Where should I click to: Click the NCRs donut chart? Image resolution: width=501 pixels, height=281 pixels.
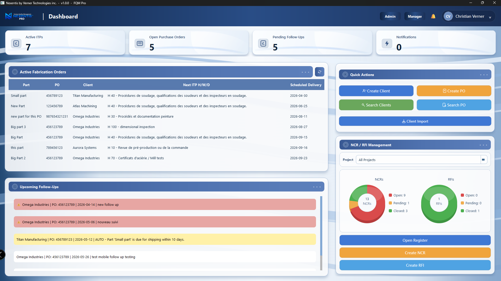coord(367,204)
